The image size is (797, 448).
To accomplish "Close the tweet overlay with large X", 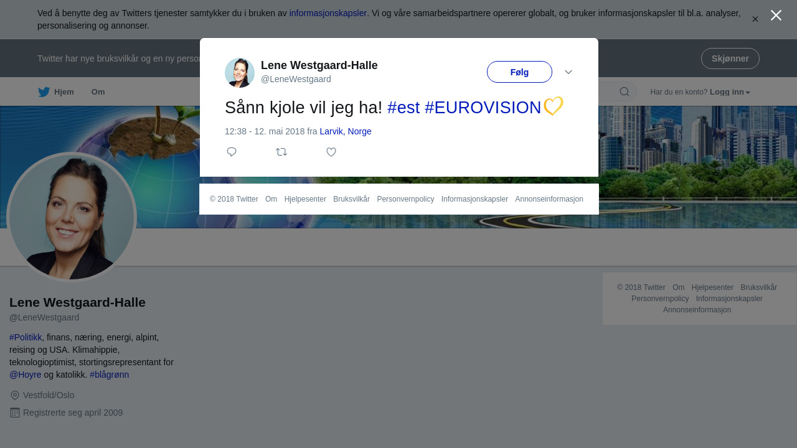I will (776, 15).
